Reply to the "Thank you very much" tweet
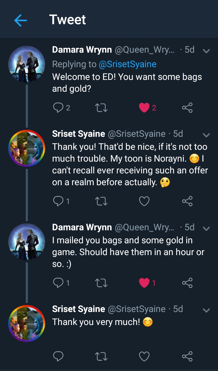 click(58, 356)
